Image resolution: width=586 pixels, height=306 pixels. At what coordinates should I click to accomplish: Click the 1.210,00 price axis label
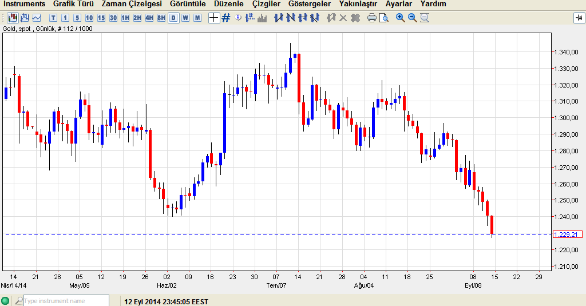click(566, 267)
